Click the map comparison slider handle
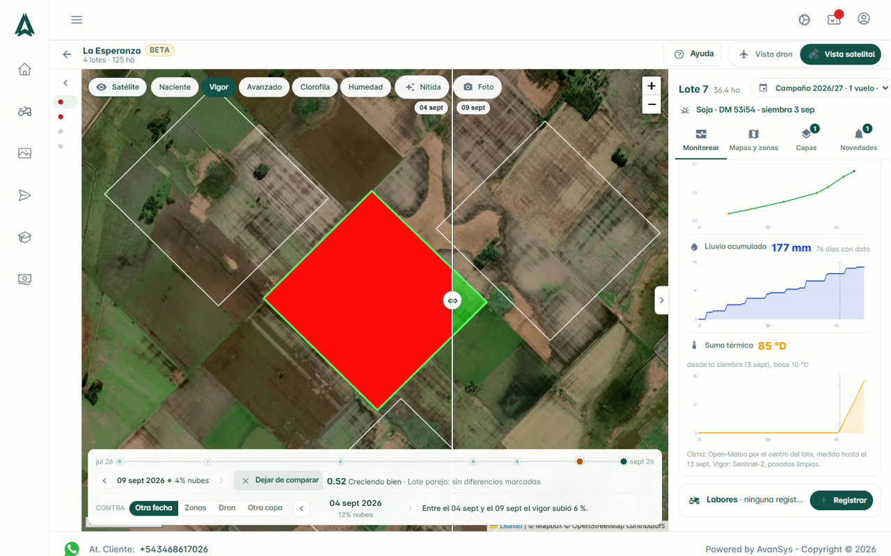This screenshot has height=556, width=891. (x=452, y=300)
